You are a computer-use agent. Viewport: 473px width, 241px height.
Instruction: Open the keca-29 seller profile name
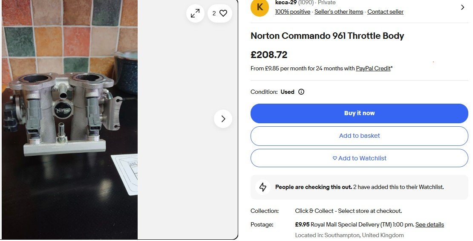pyautogui.click(x=286, y=3)
